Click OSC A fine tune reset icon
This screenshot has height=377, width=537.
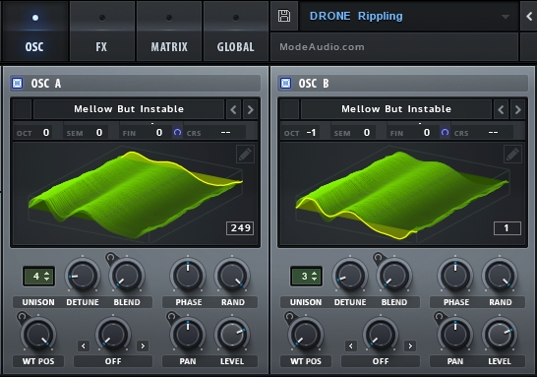coord(177,132)
